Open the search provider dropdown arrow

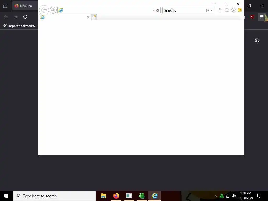(x=211, y=10)
